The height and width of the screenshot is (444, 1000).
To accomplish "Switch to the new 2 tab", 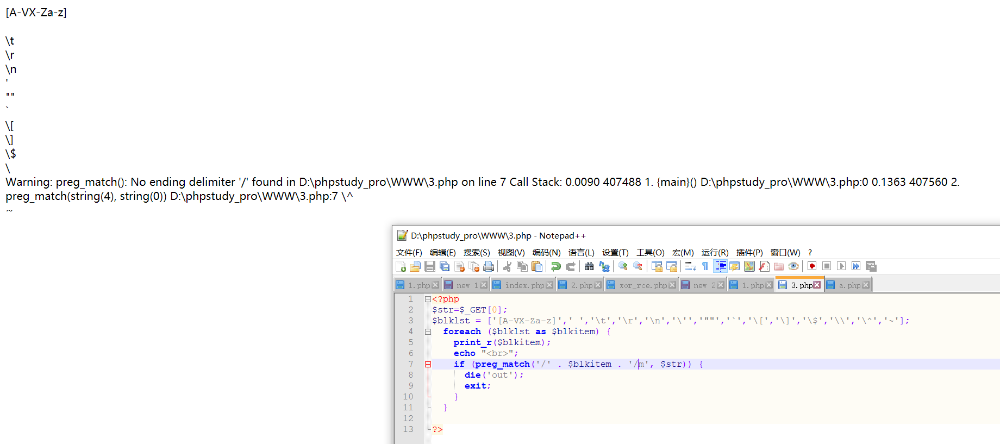I will point(702,285).
